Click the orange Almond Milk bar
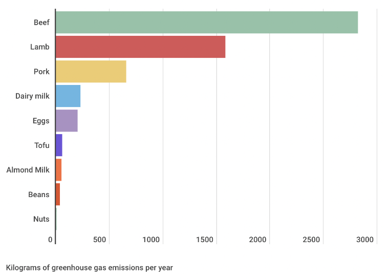The width and height of the screenshot is (389, 279). pyautogui.click(x=58, y=170)
